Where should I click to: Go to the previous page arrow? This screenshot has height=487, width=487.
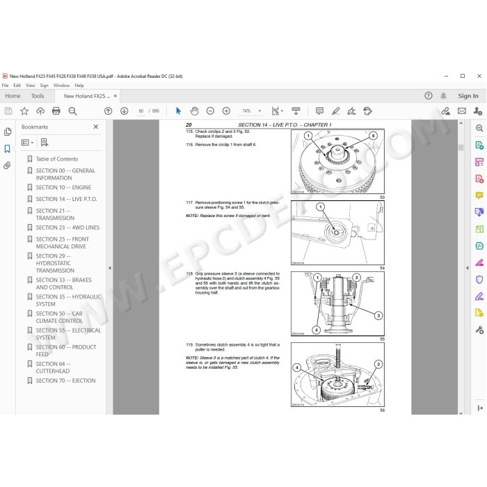click(108, 111)
